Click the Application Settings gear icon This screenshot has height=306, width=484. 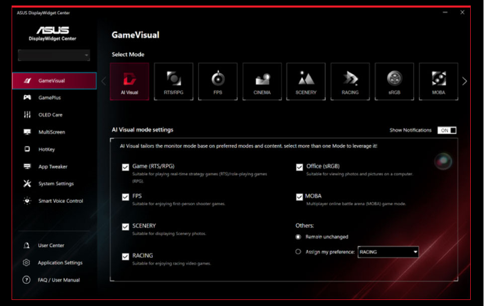26,262
